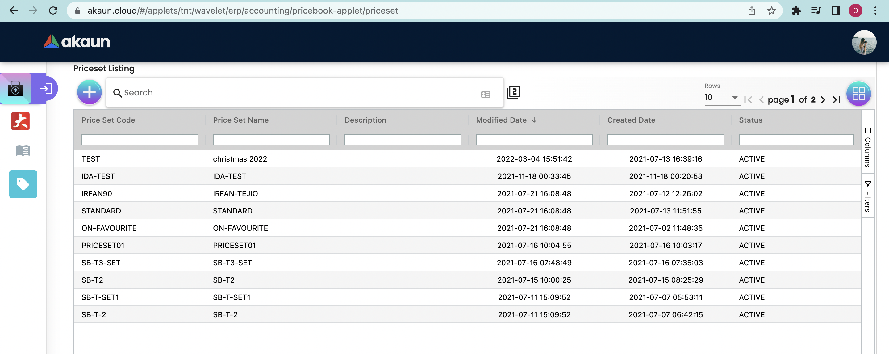Viewport: 889px width, 354px height.
Task: Click the purple exit arrow icon
Action: tap(45, 89)
